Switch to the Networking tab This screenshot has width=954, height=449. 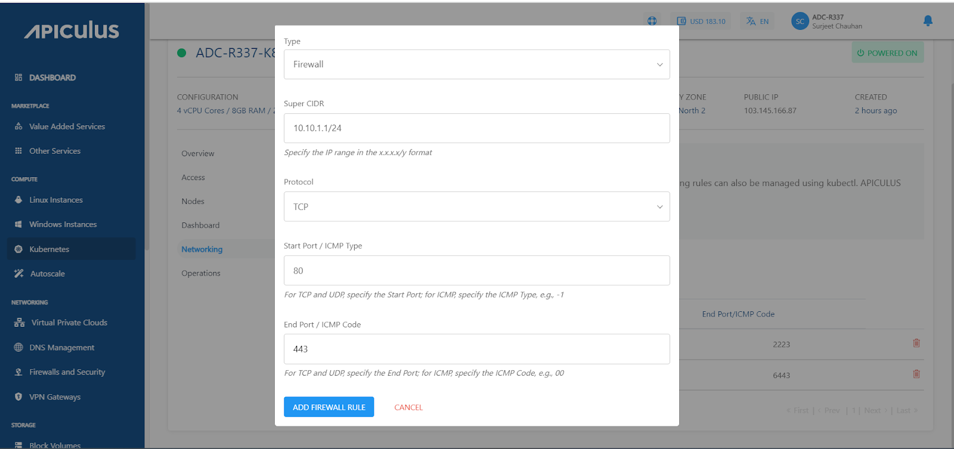point(202,249)
